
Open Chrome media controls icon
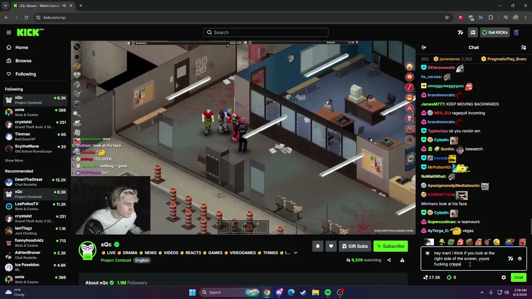(505, 17)
